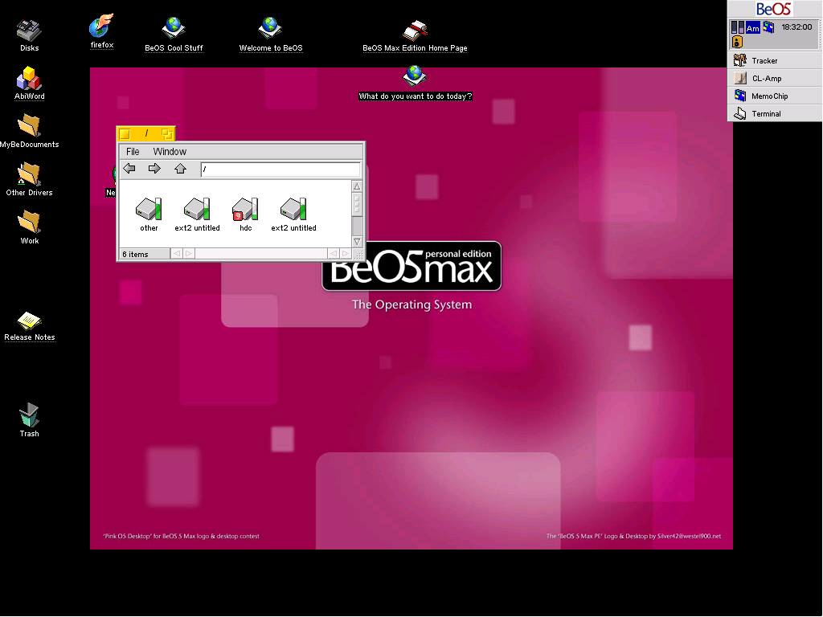Image resolution: width=823 pixels, height=617 pixels.
Task: Click the 'Am' tray icon
Action: coord(752,28)
